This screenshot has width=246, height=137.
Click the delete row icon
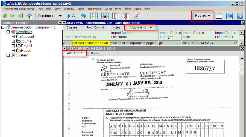pyautogui.click(x=105, y=16)
